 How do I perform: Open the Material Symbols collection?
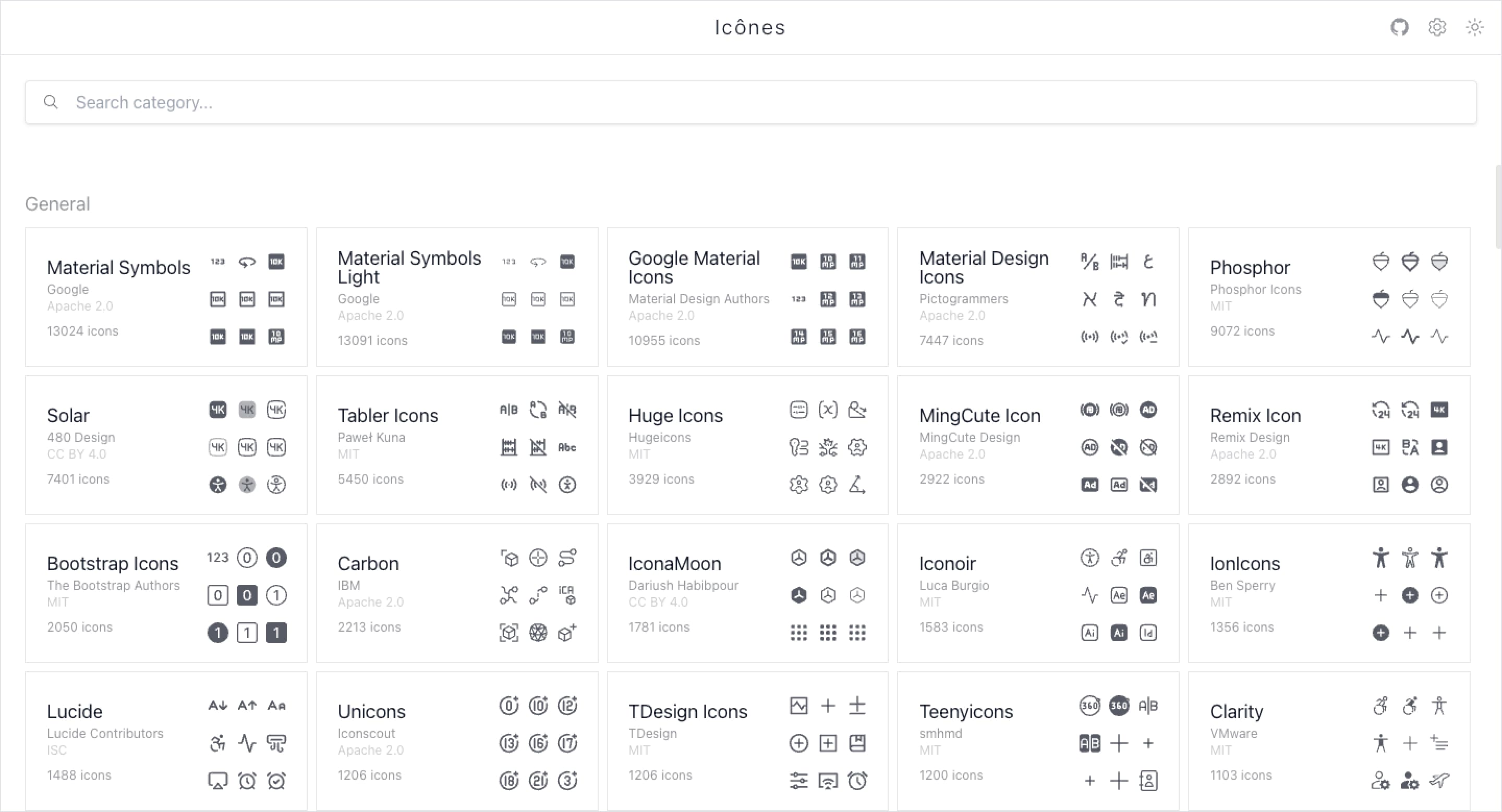pyautogui.click(x=119, y=267)
